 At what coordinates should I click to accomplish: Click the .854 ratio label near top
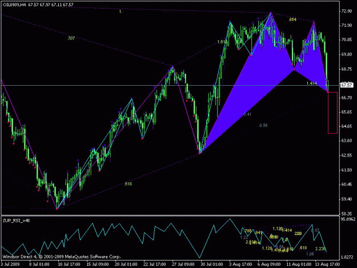[292, 19]
